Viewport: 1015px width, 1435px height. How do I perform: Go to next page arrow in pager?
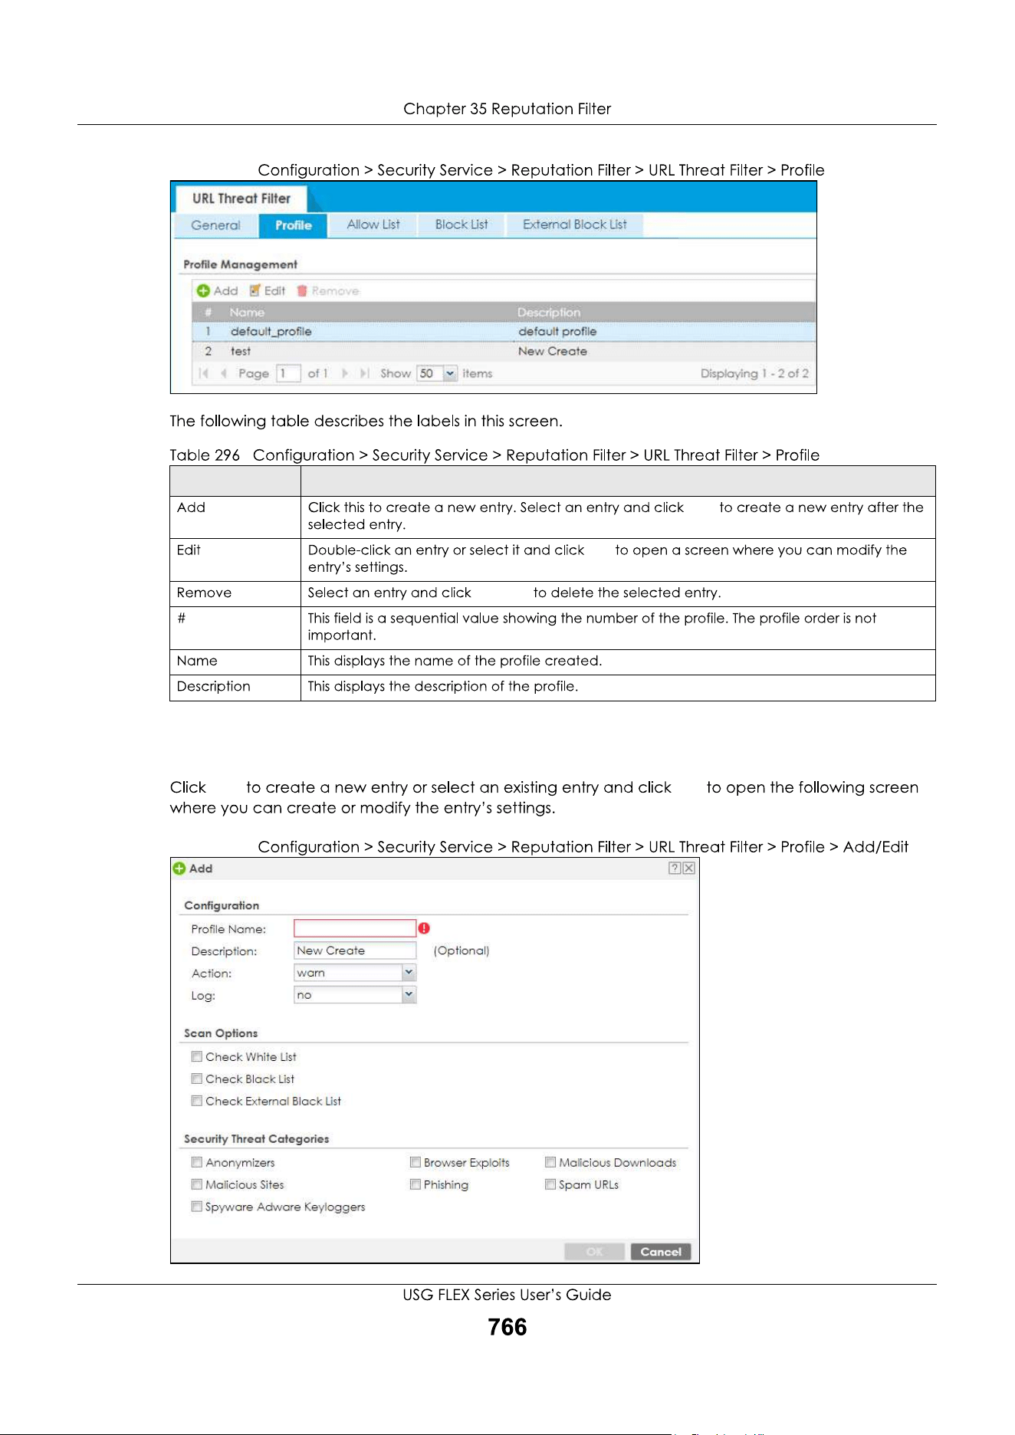[x=345, y=373]
